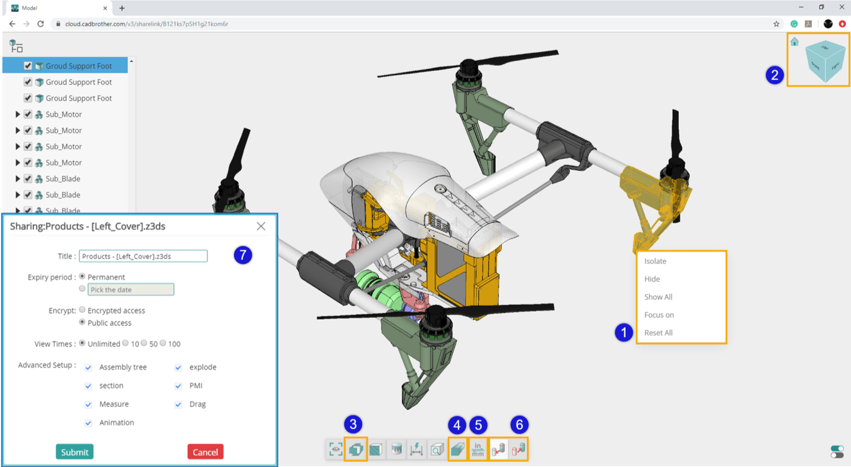This screenshot has width=851, height=467.
Task: Expand the first Sub_Motor tree node
Action: coord(17,114)
